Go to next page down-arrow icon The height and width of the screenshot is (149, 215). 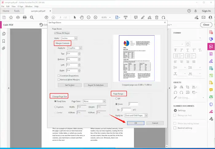pyautogui.click(x=53, y=17)
